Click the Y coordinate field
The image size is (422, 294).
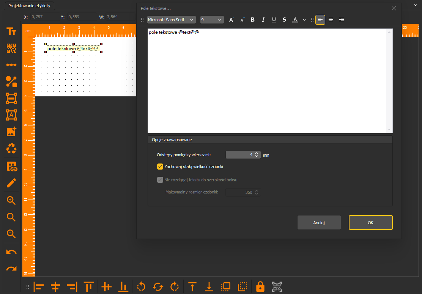tap(82, 17)
